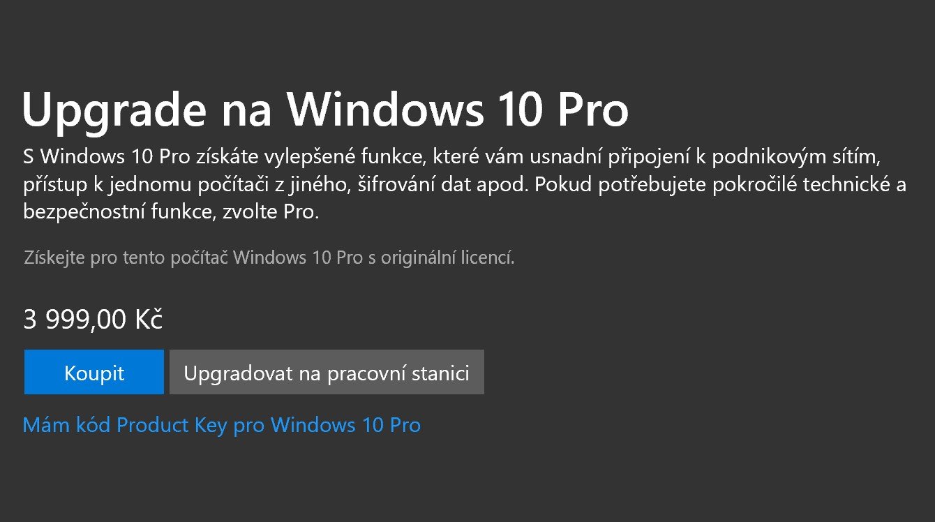Click the 3 999,00 Kč price text

click(x=93, y=320)
